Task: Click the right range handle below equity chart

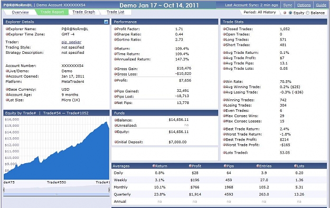Action: coord(109,190)
